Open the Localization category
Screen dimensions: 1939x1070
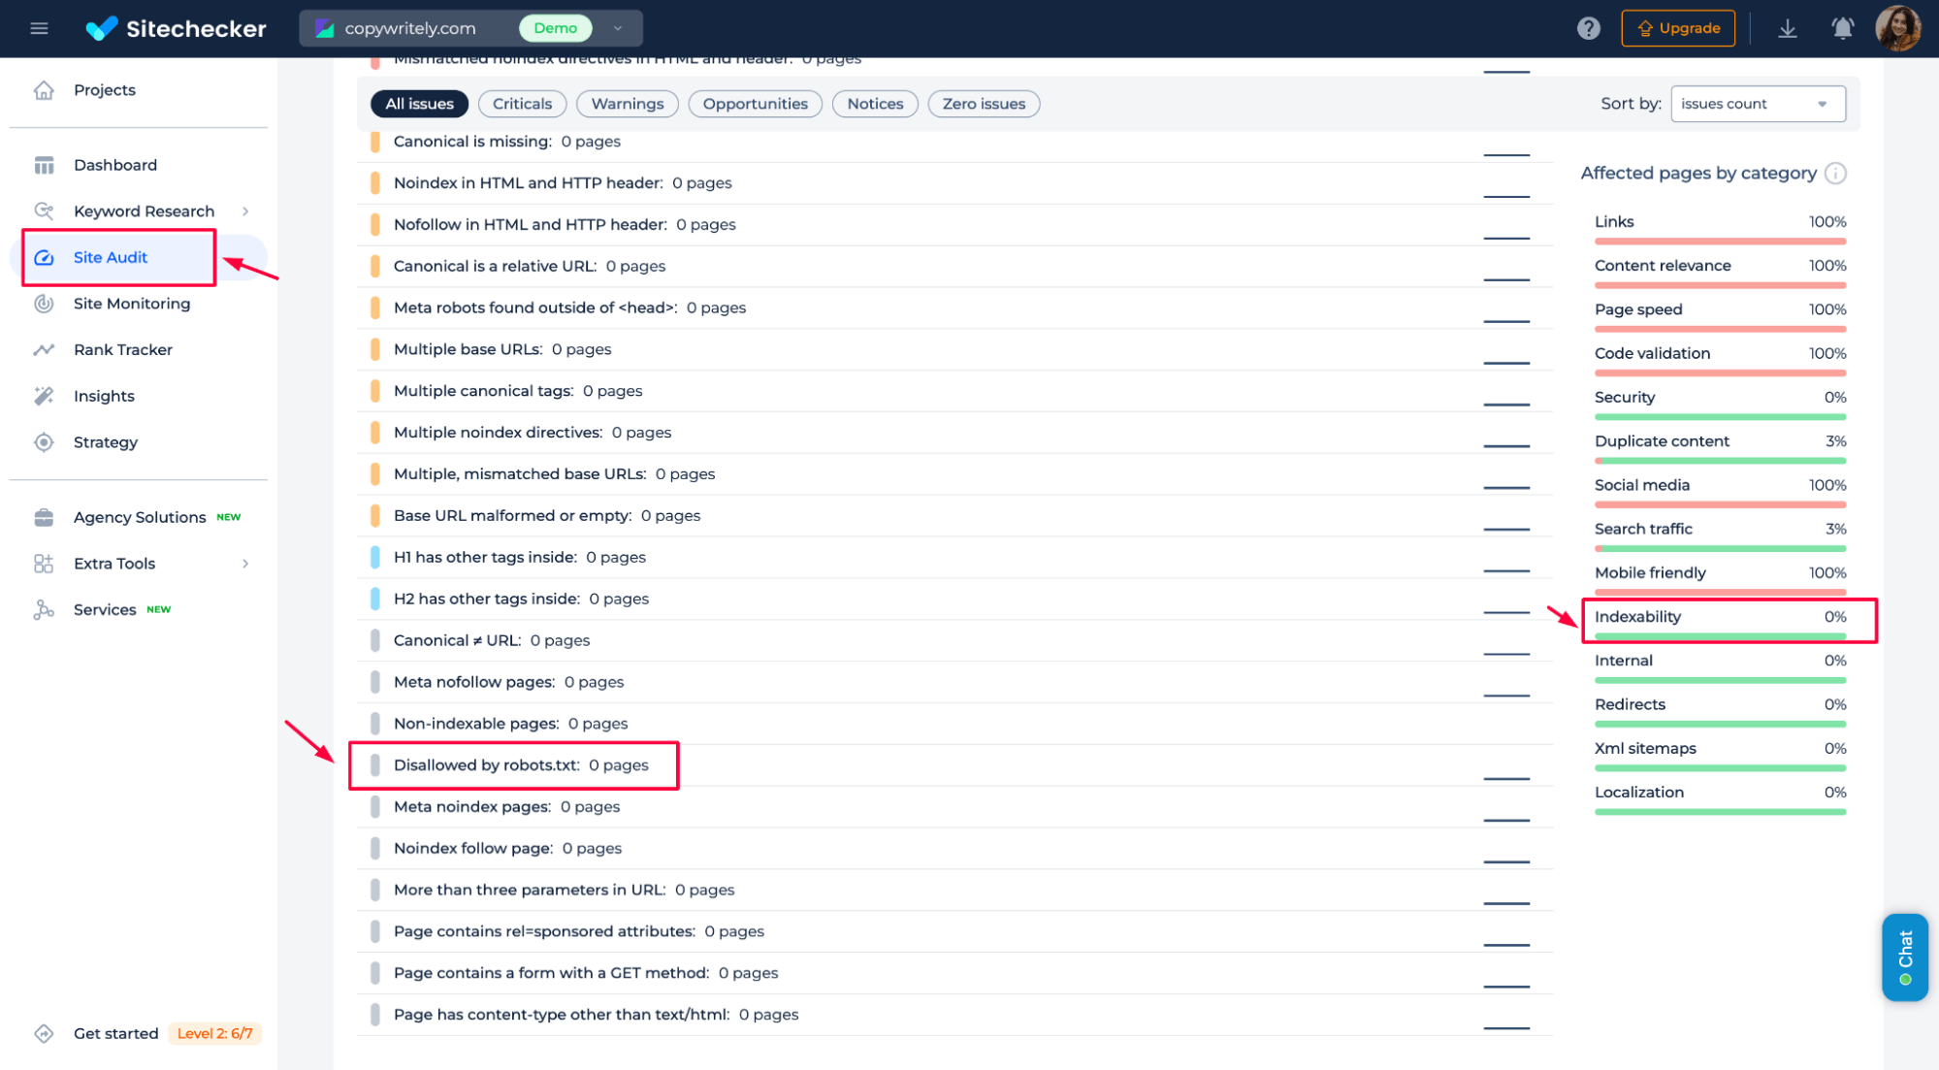pyautogui.click(x=1720, y=799)
